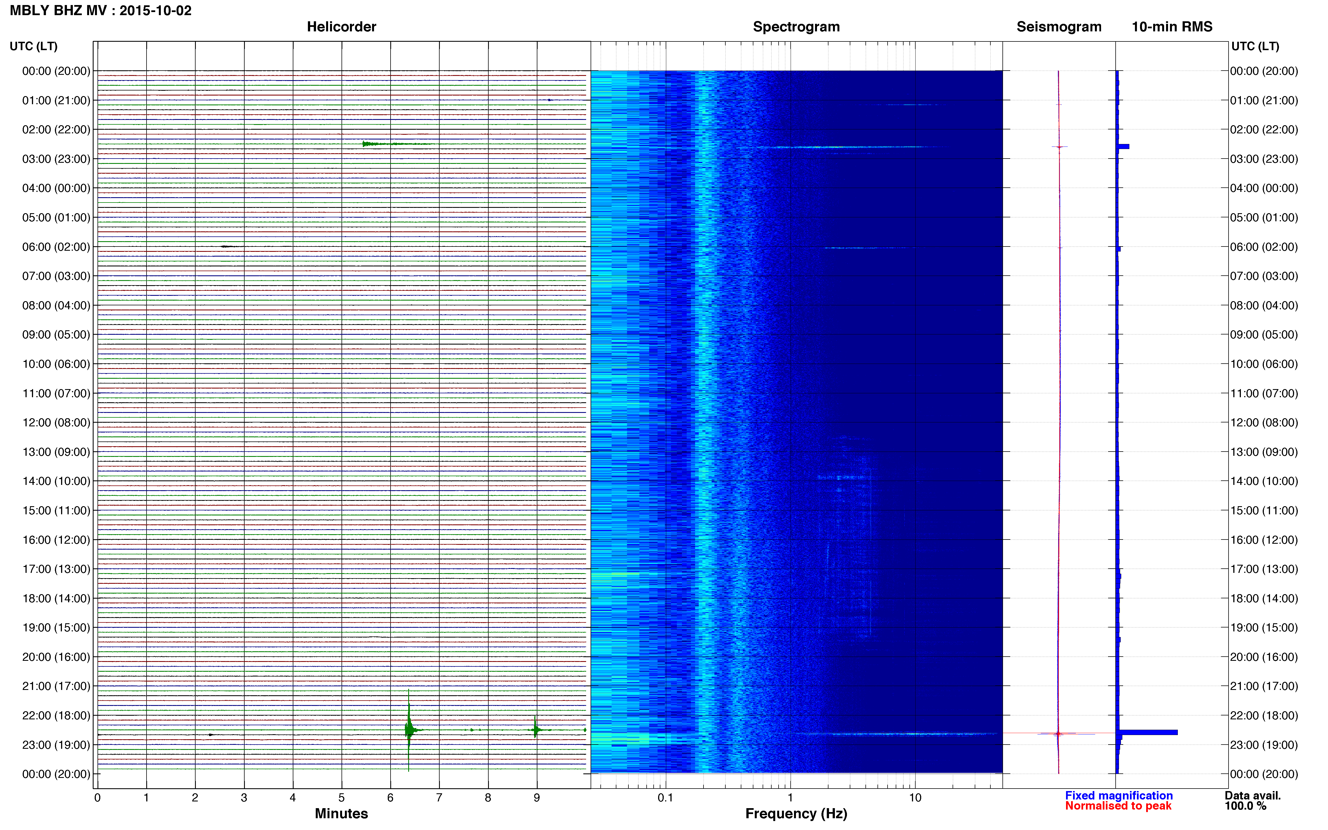Click the left 06:00 (02:00) time label
The width and height of the screenshot is (1328, 830).
[56, 247]
